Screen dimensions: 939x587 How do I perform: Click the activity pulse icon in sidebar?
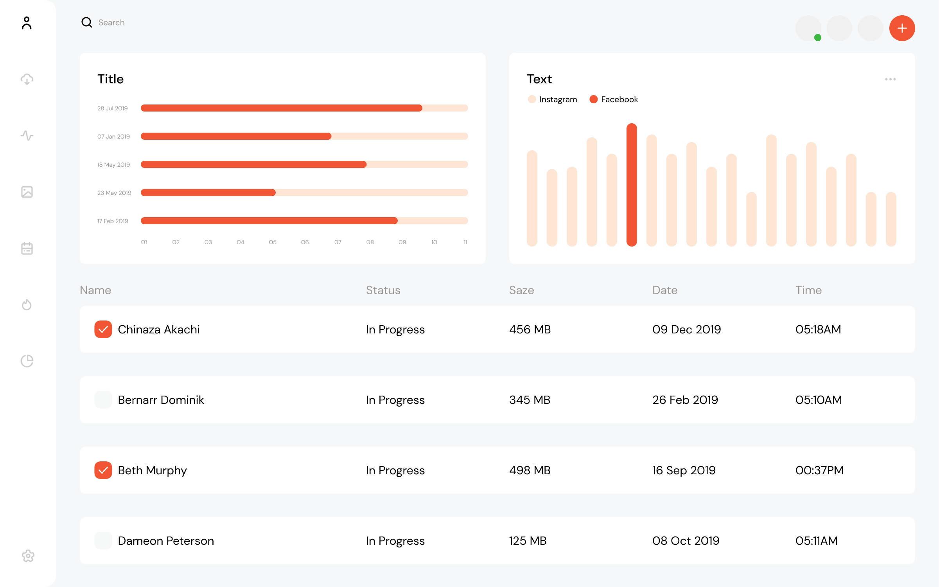(27, 136)
